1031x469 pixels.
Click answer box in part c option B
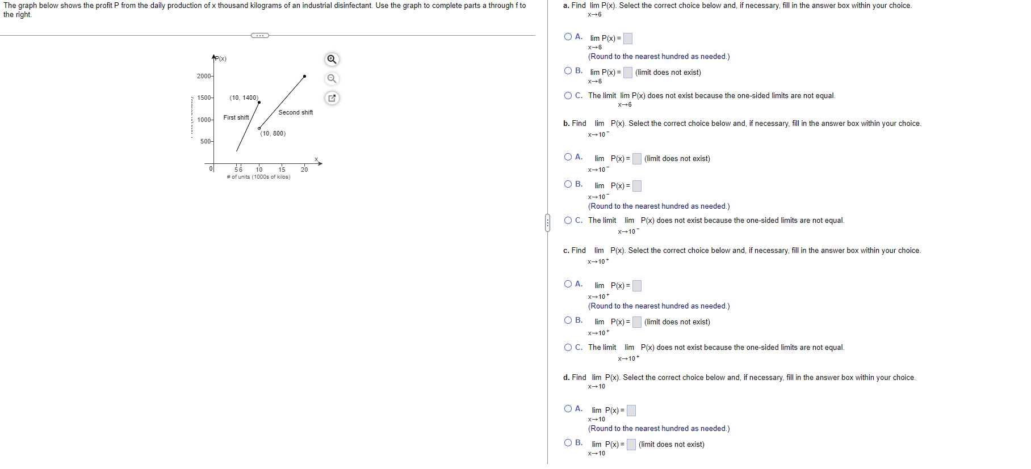pyautogui.click(x=637, y=322)
